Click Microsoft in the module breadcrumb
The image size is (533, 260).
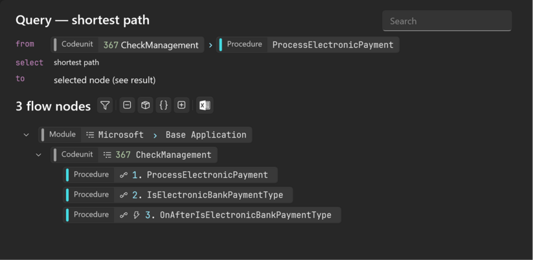[x=121, y=135]
